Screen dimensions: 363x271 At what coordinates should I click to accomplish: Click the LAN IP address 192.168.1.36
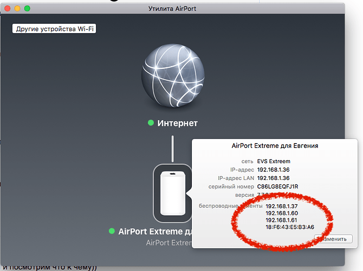pyautogui.click(x=273, y=178)
